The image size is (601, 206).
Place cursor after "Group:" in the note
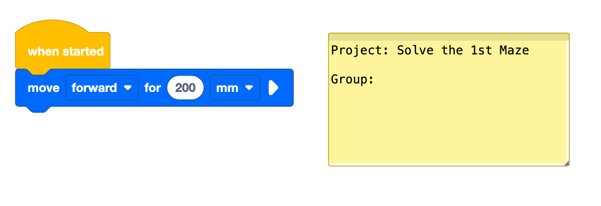[x=375, y=80]
